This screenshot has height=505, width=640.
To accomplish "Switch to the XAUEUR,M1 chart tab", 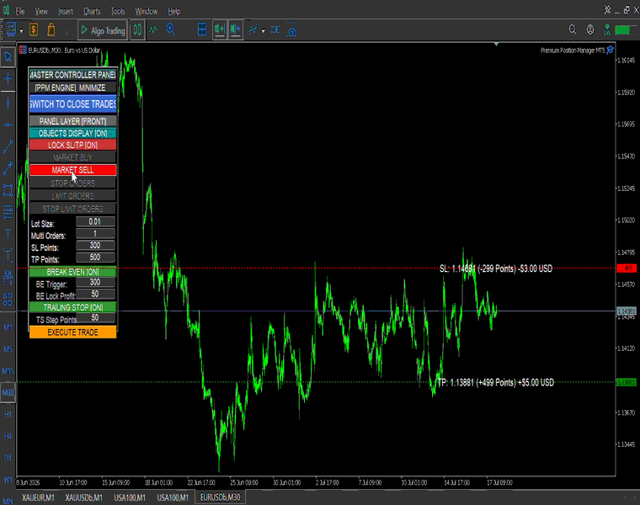I will (x=38, y=497).
